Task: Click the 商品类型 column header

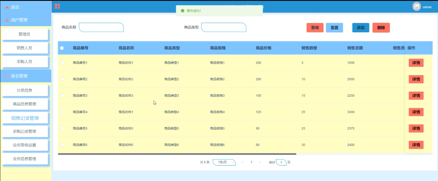Action: click(x=172, y=48)
